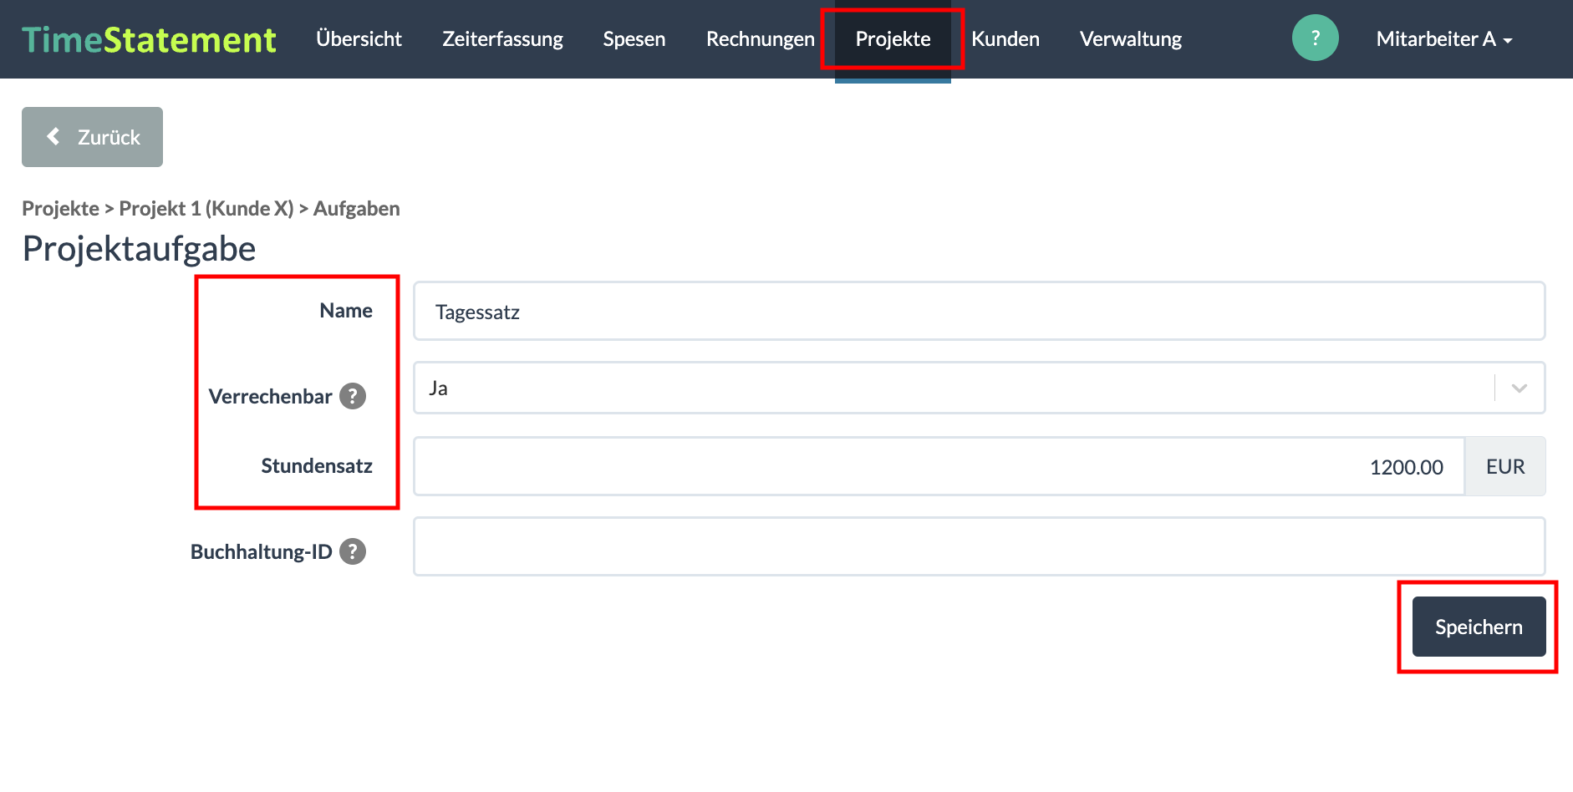Click the TimeStatement logo
1573x792 pixels.
click(x=149, y=39)
